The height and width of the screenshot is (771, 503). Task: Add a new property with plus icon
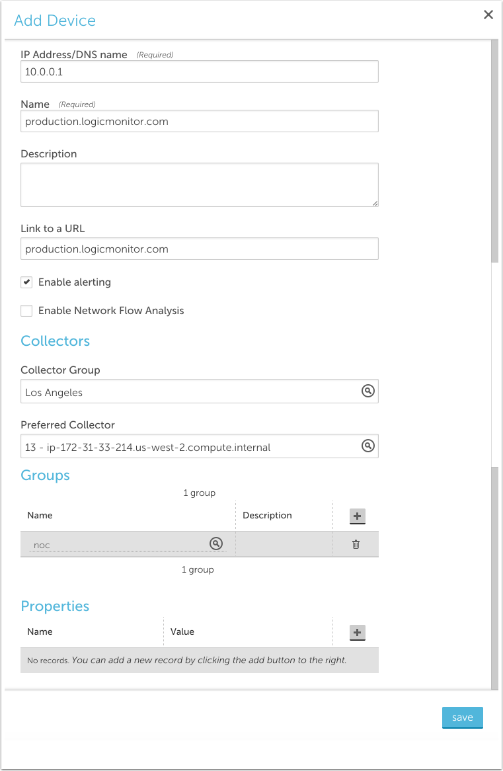[x=357, y=633]
